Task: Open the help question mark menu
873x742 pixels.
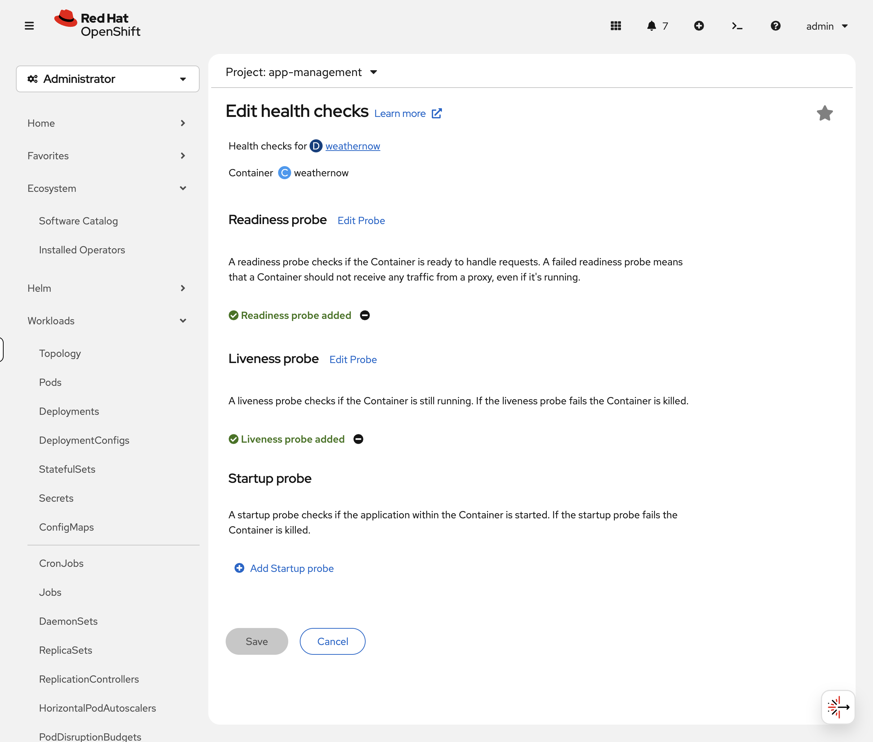Action: coord(775,26)
